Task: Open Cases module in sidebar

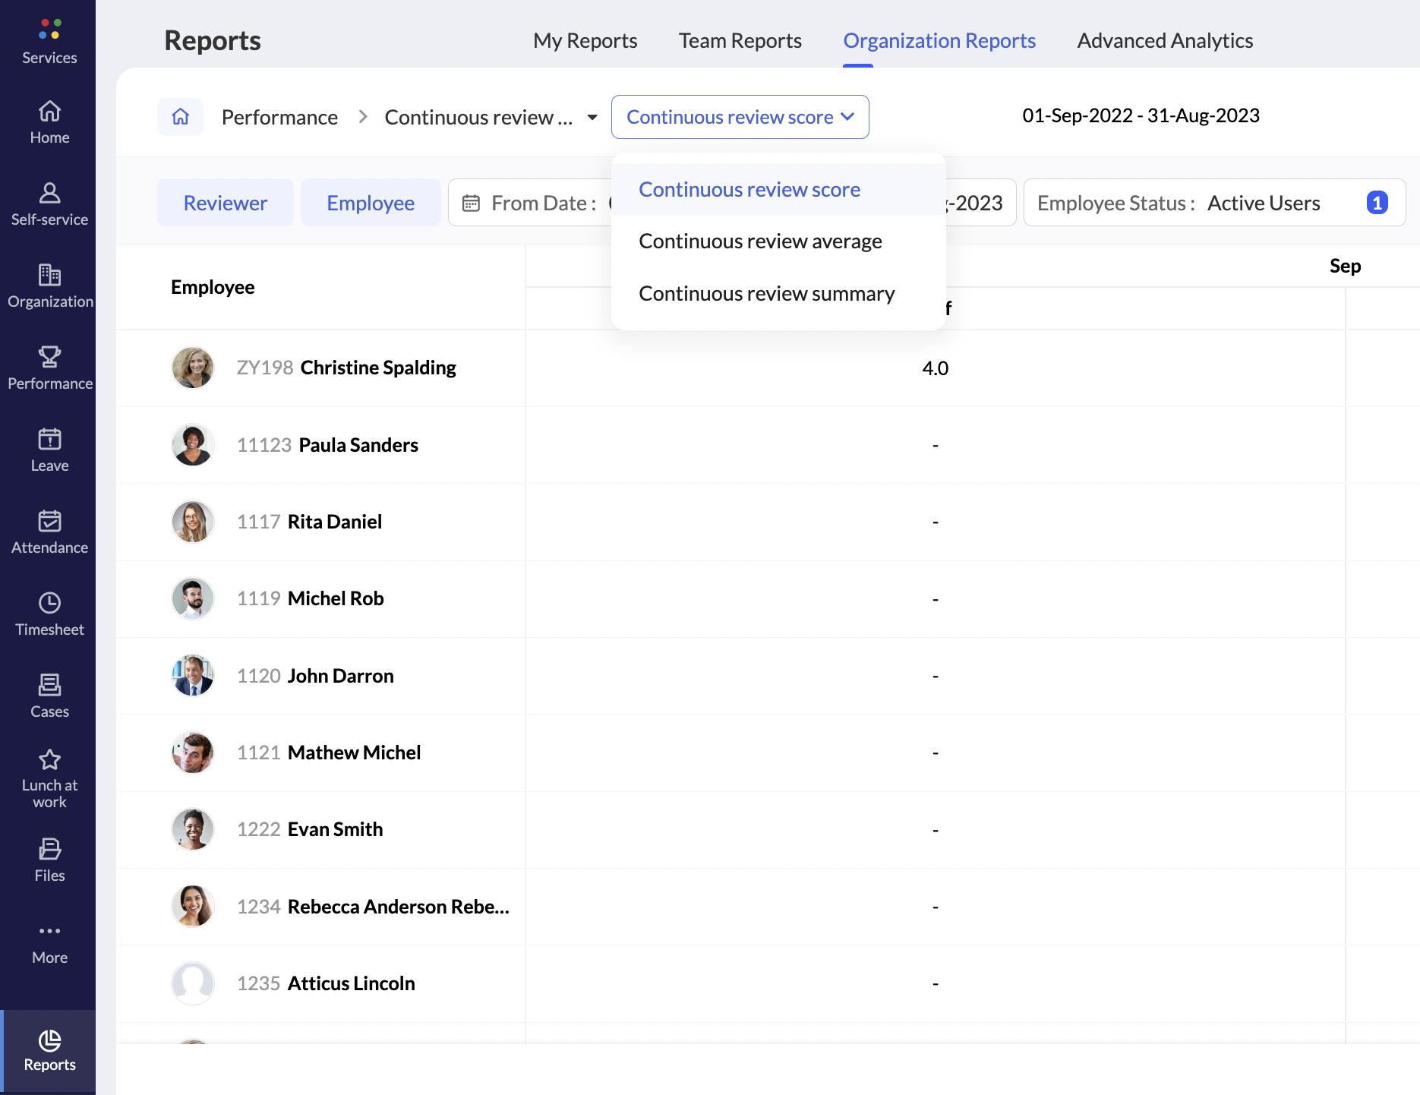Action: [49, 696]
